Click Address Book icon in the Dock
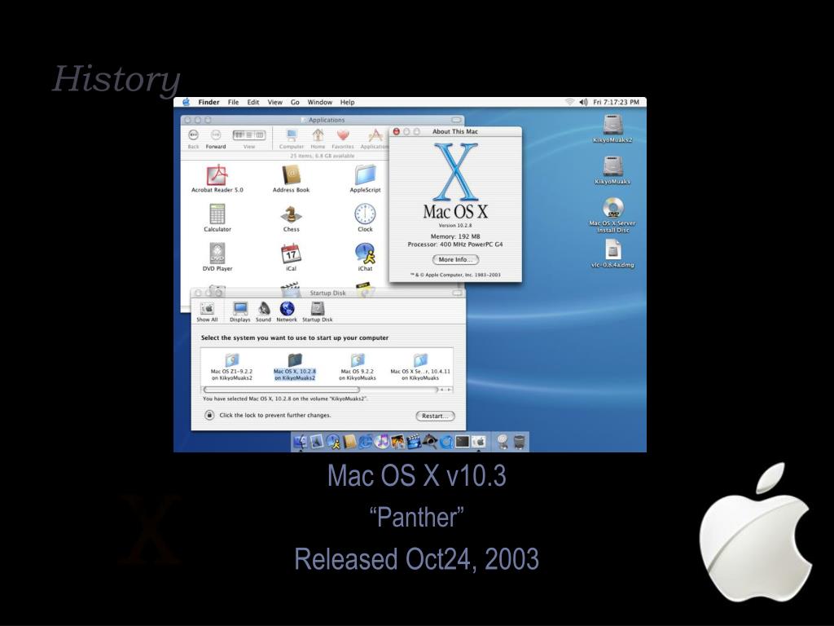 (x=349, y=441)
